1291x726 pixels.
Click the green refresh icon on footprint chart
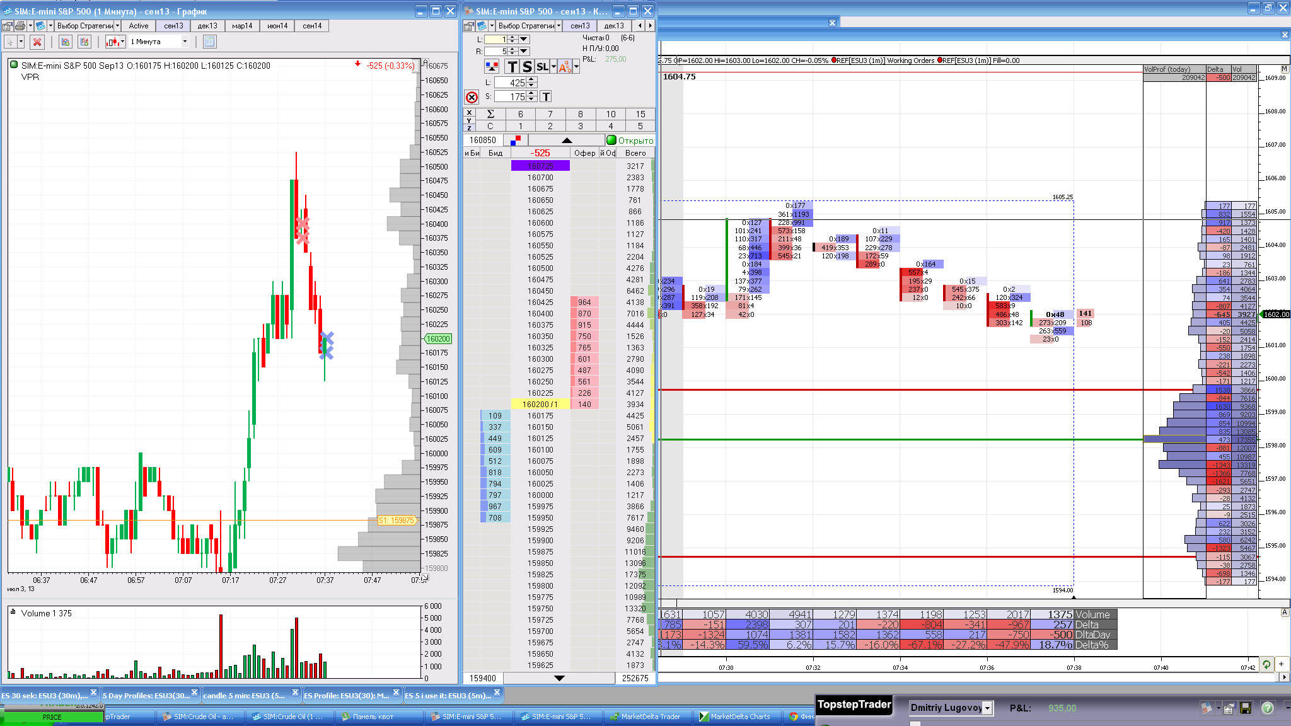point(1266,664)
